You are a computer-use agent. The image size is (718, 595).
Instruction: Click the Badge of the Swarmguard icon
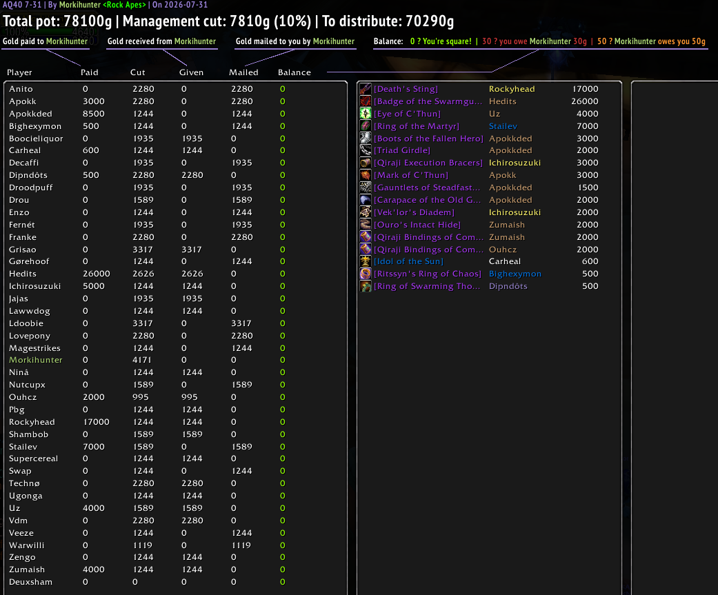coord(366,101)
